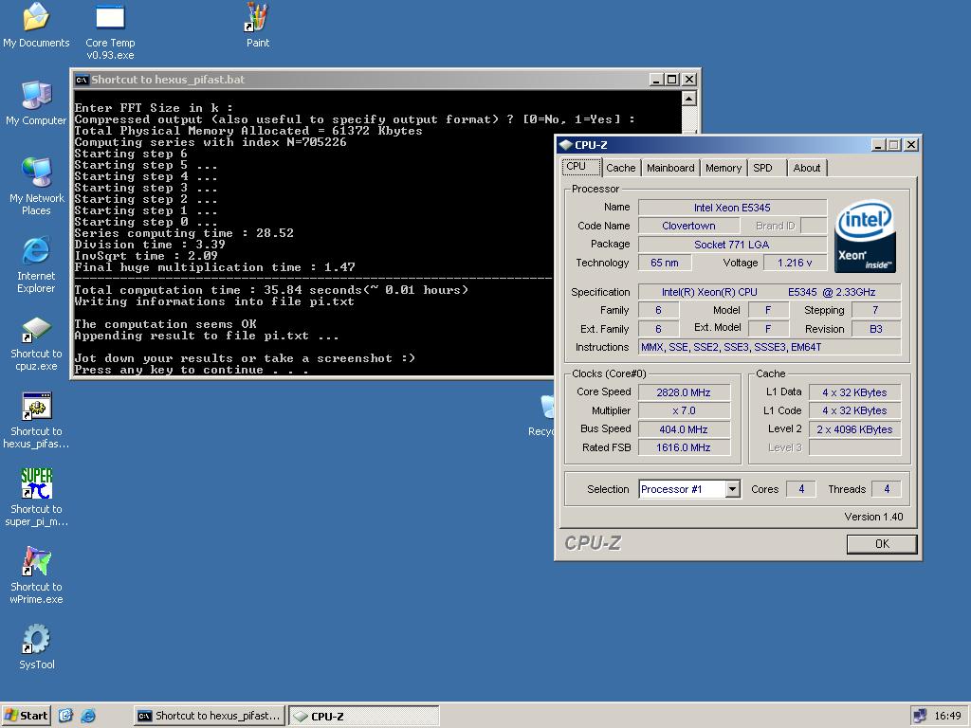Image resolution: width=971 pixels, height=728 pixels.
Task: Select the CPU tab in CPU-Z
Action: (581, 167)
